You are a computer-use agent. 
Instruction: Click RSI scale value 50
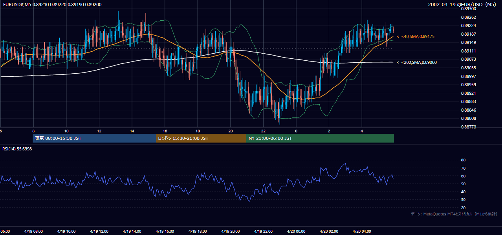[463, 184]
